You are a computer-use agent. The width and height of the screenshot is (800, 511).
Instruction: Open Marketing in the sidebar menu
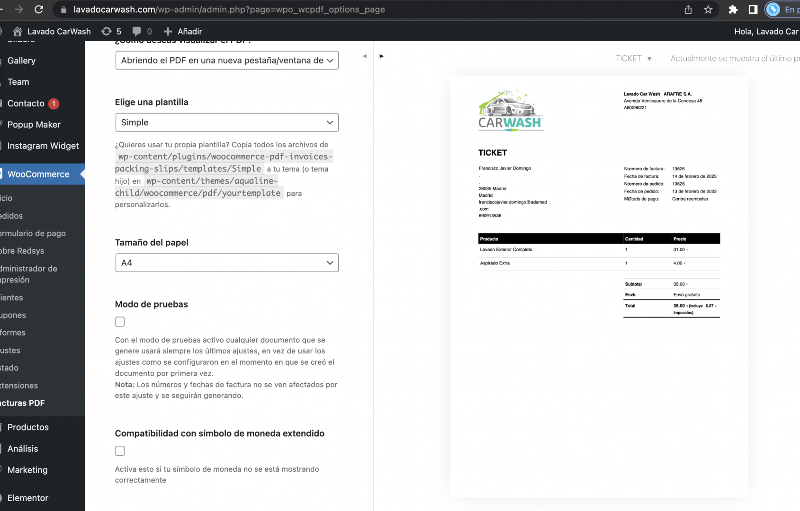27,470
